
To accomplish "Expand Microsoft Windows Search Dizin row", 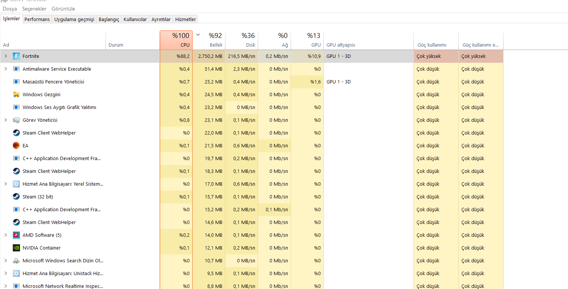I will click(5, 261).
